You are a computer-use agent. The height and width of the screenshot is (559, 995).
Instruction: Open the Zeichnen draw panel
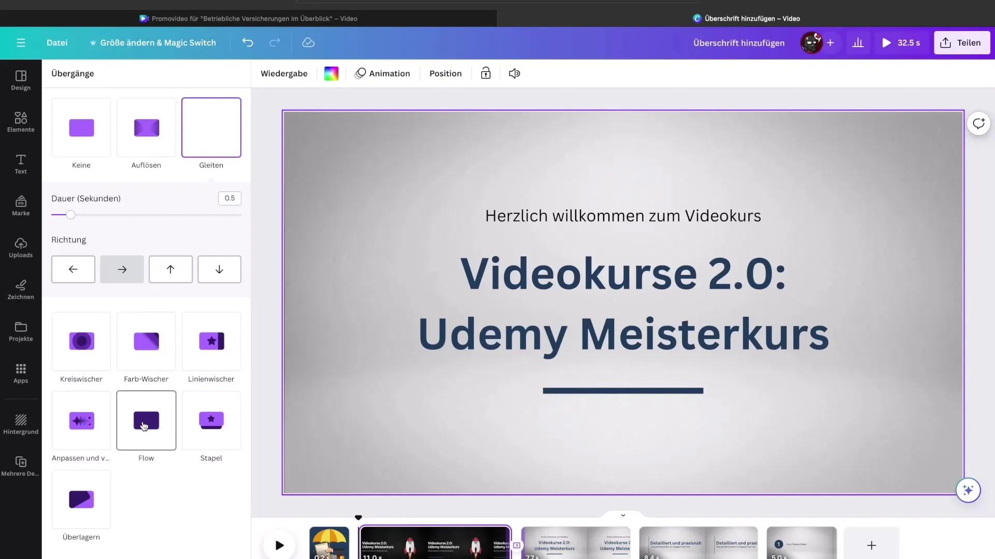point(21,290)
